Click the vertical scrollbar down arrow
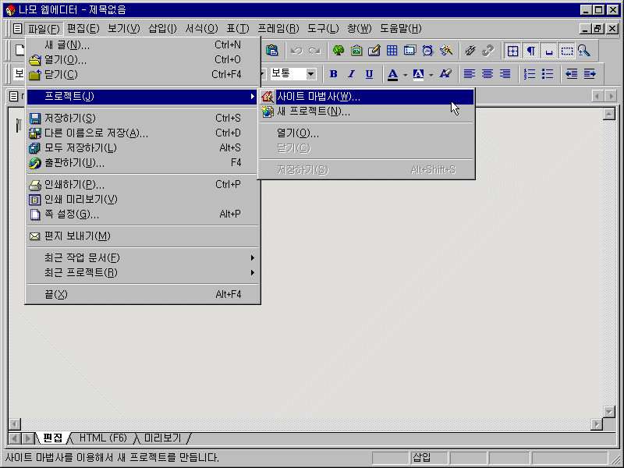 click(609, 412)
